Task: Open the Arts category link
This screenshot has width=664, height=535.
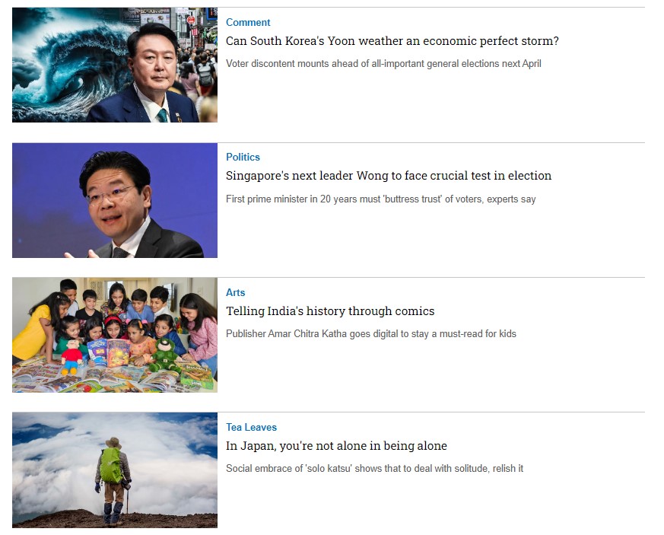Action: [x=236, y=293]
